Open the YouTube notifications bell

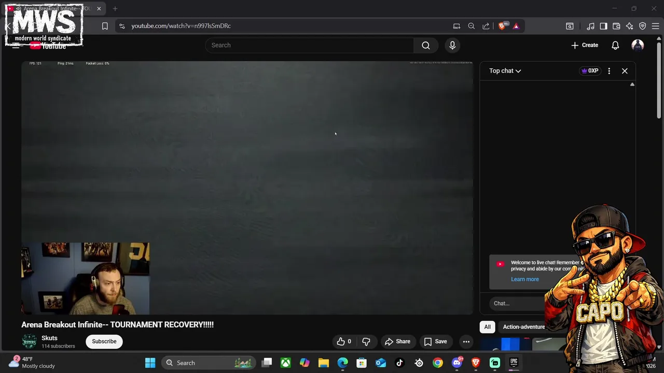615,45
